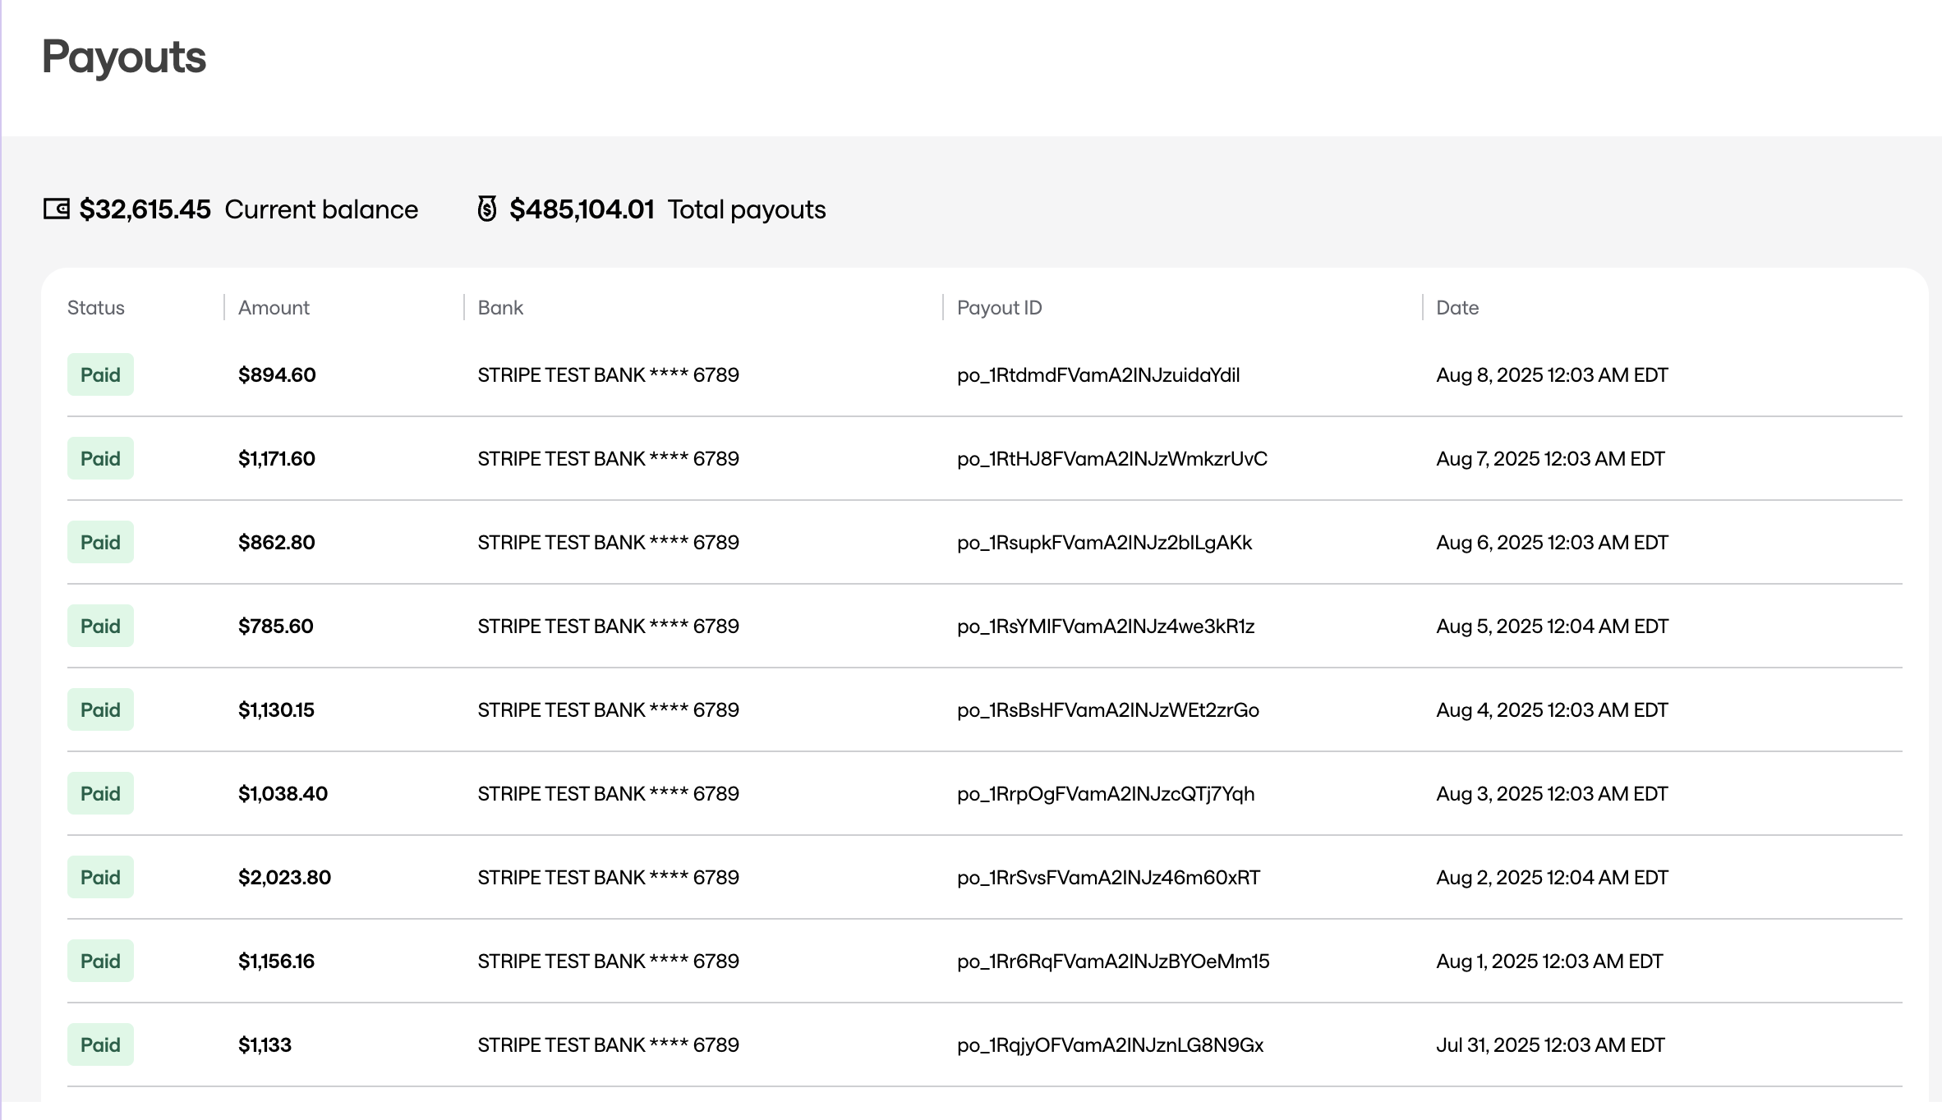Click the Paid badge for the $2,023.80 payout
The image size is (1942, 1120).
(100, 878)
